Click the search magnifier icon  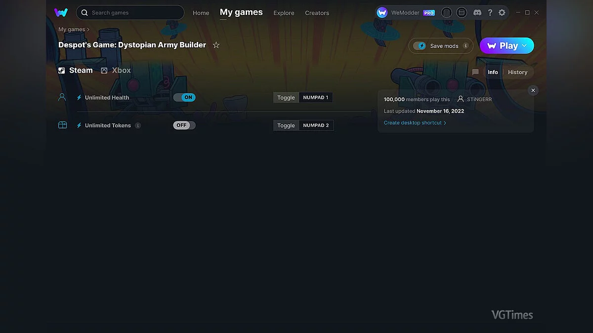click(x=85, y=12)
